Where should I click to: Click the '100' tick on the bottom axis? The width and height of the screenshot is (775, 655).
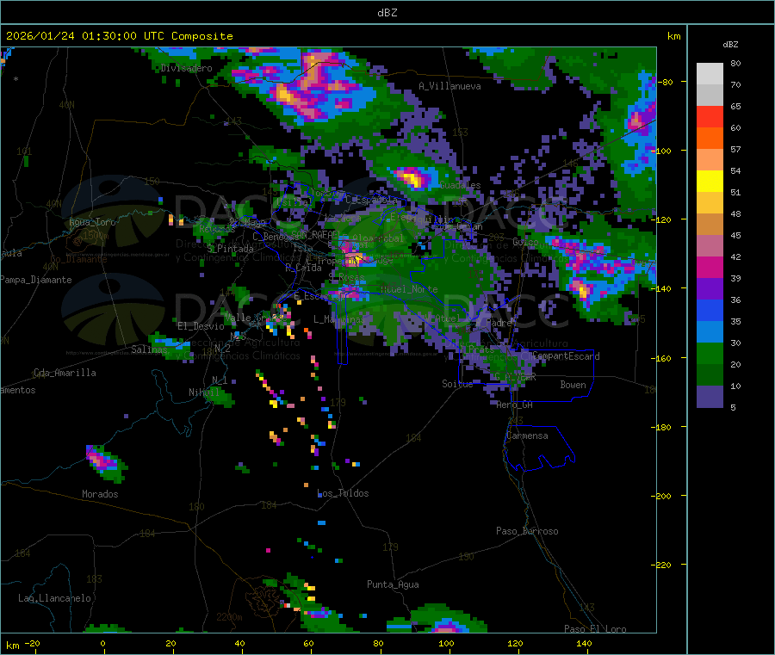(x=446, y=643)
